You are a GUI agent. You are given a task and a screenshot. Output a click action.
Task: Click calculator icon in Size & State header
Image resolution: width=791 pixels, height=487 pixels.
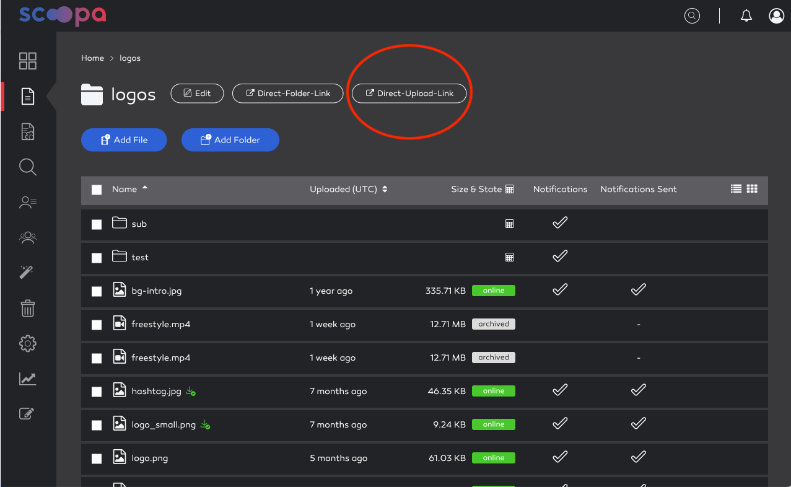coord(510,189)
